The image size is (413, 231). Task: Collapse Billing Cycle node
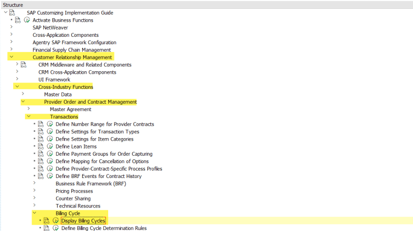[34, 212]
